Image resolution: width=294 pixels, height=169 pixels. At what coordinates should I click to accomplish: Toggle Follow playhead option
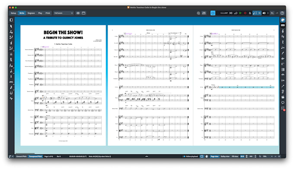pos(191,156)
